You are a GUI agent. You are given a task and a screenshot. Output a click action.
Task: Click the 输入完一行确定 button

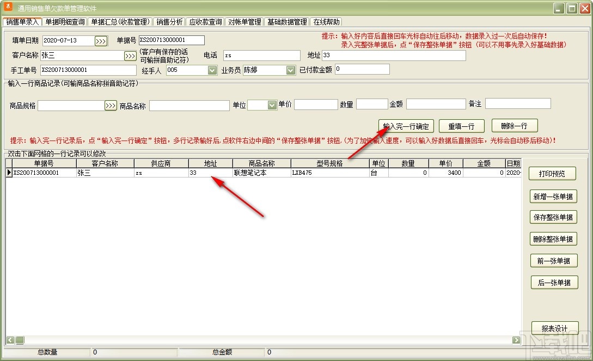tap(406, 126)
